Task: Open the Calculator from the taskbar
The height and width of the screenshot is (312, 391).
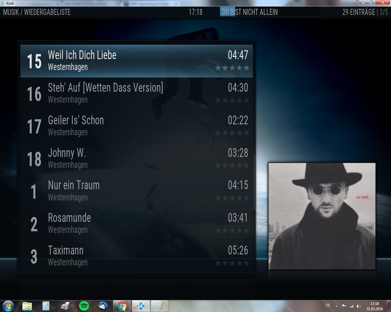Action: point(46,306)
